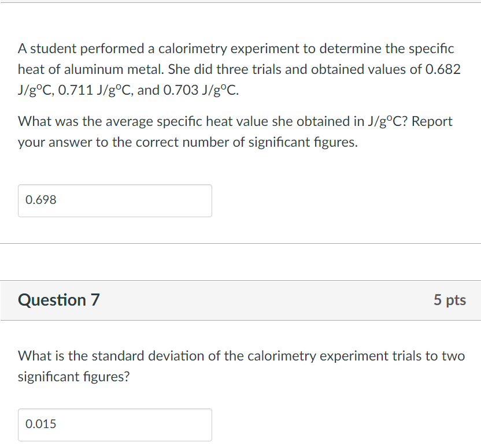Click the Question 7 heading
The image size is (481, 446).
tap(59, 300)
